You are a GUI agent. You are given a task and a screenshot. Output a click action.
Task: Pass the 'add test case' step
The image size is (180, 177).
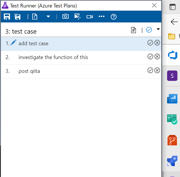pos(150,43)
